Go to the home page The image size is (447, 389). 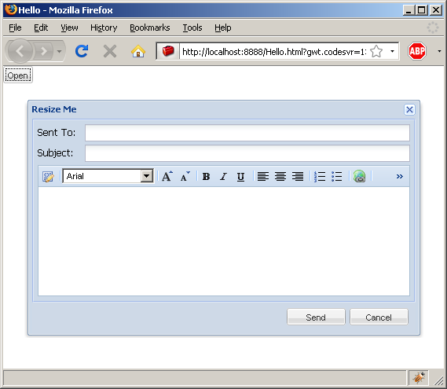click(x=138, y=51)
